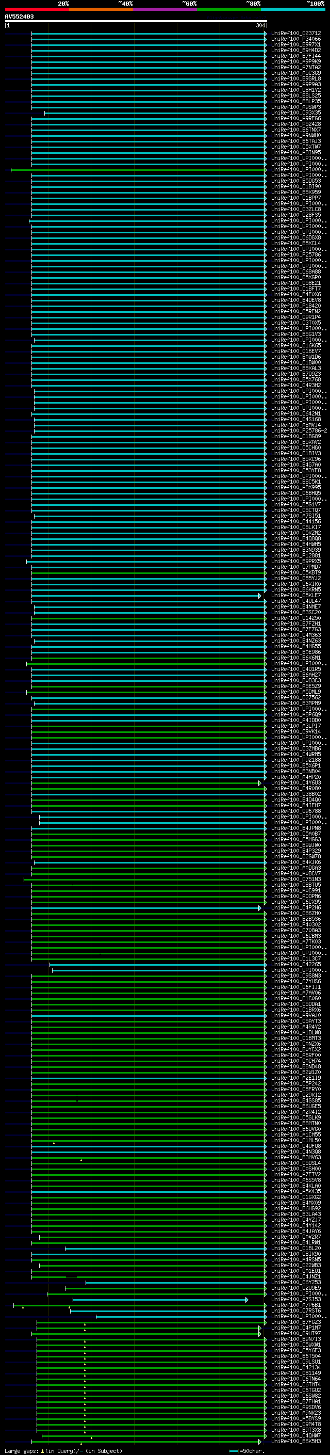Open hit UniRef100_P34066
Screen dimensions: 330x1455
296,39
